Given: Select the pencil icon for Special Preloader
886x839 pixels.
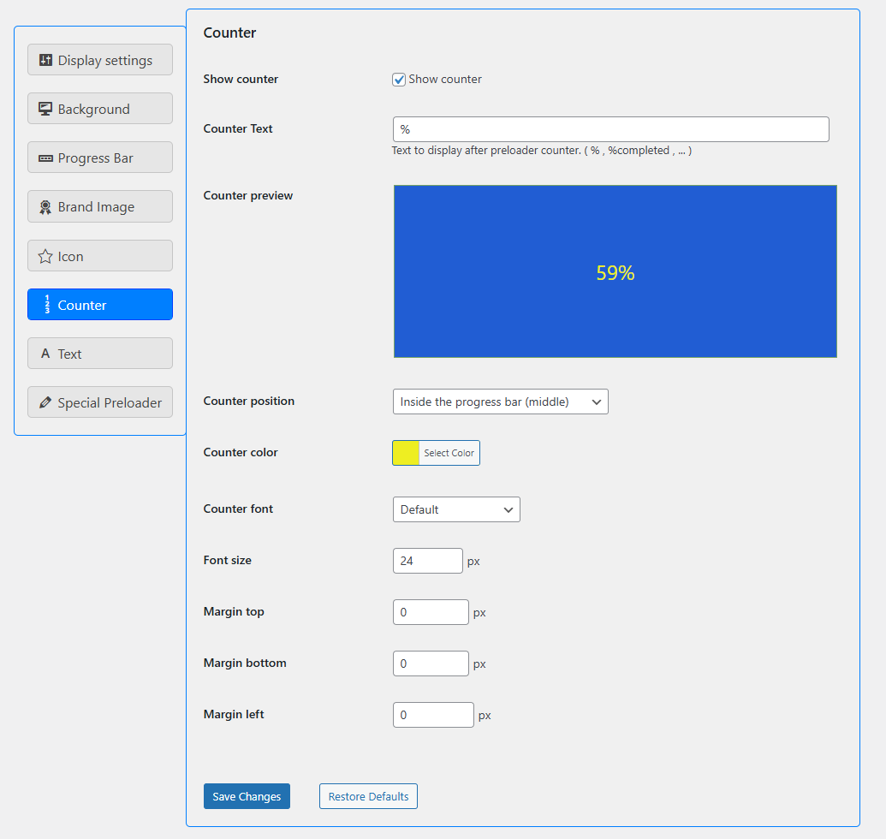Looking at the screenshot, I should (45, 402).
